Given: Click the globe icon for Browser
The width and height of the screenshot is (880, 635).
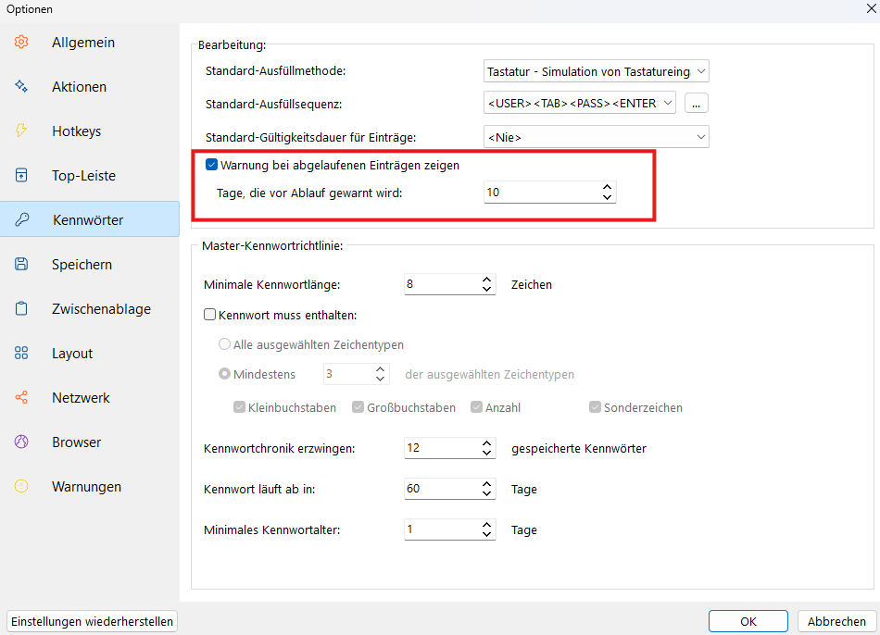Looking at the screenshot, I should point(21,442).
